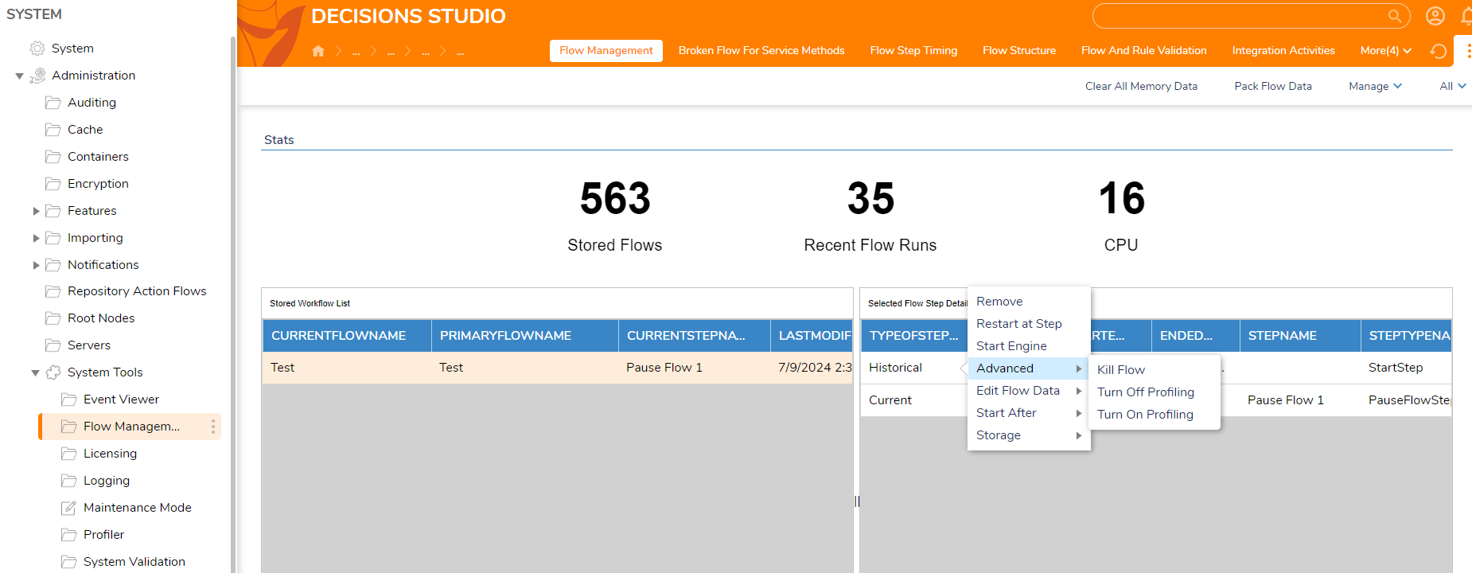Open the vertical dots menu in header
1472x573 pixels.
(1468, 51)
